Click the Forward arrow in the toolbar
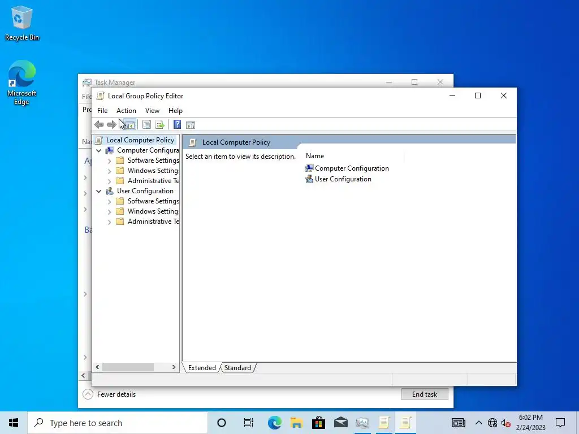 pos(111,125)
